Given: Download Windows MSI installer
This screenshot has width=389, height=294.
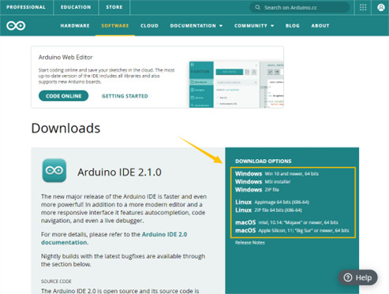Looking at the screenshot, I should tap(263, 182).
